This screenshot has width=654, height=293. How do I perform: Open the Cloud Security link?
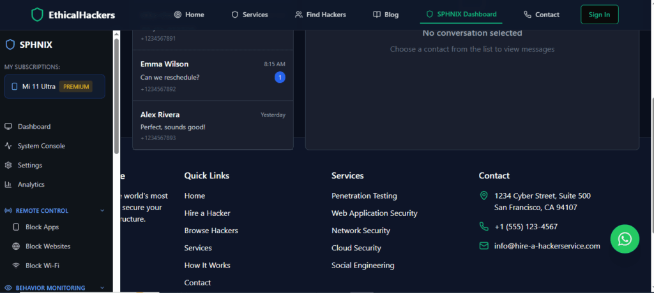[x=356, y=248]
